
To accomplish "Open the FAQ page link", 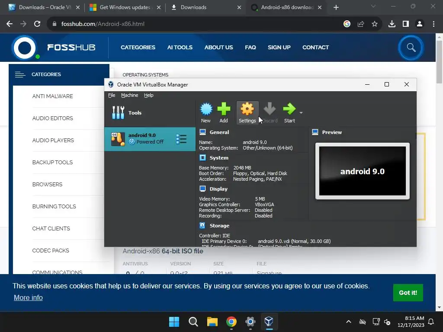I will click(250, 48).
